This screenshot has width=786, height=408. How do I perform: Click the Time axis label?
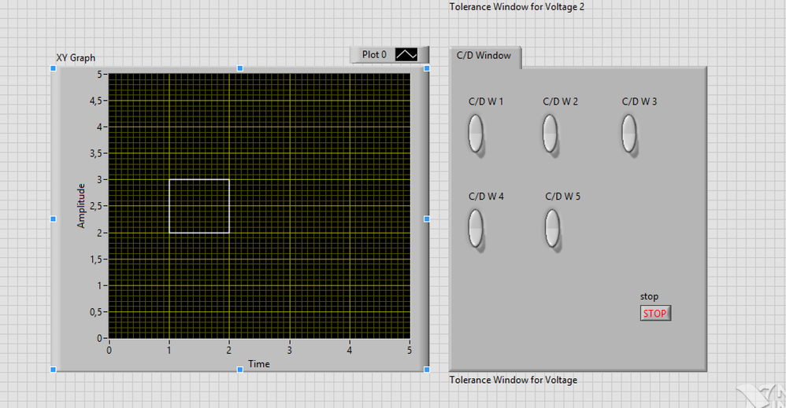pos(259,364)
